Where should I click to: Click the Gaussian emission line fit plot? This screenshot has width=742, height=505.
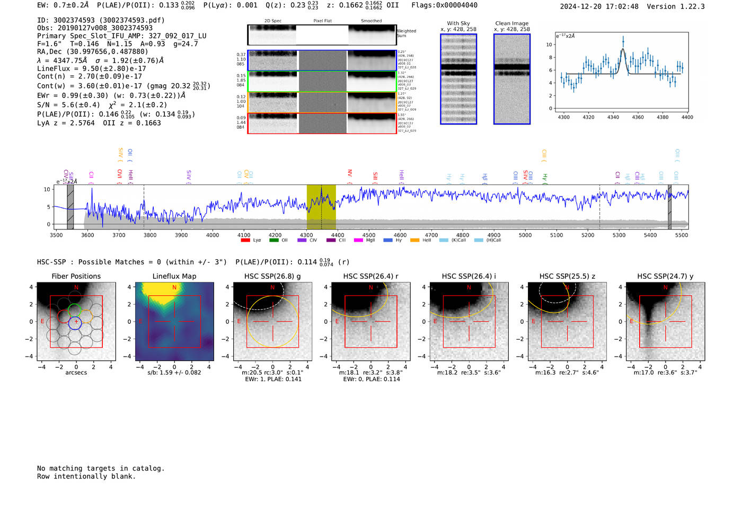click(x=621, y=73)
